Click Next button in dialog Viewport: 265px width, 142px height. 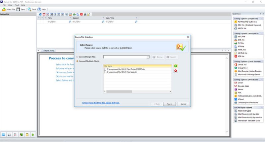coord(169,104)
